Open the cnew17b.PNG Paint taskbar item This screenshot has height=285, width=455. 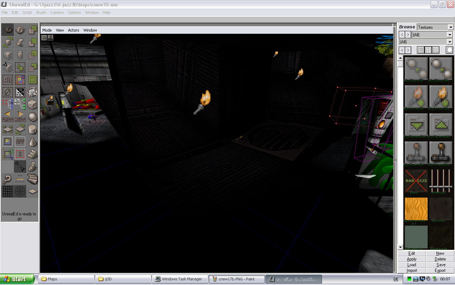pos(237,279)
